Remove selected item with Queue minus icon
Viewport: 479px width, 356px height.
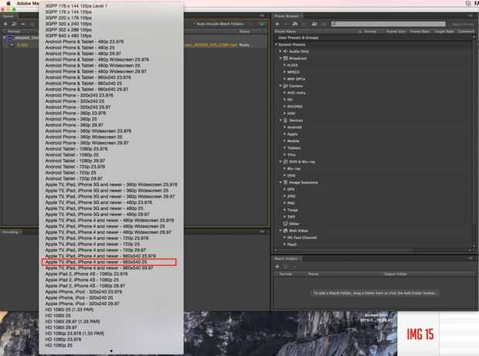pos(23,23)
